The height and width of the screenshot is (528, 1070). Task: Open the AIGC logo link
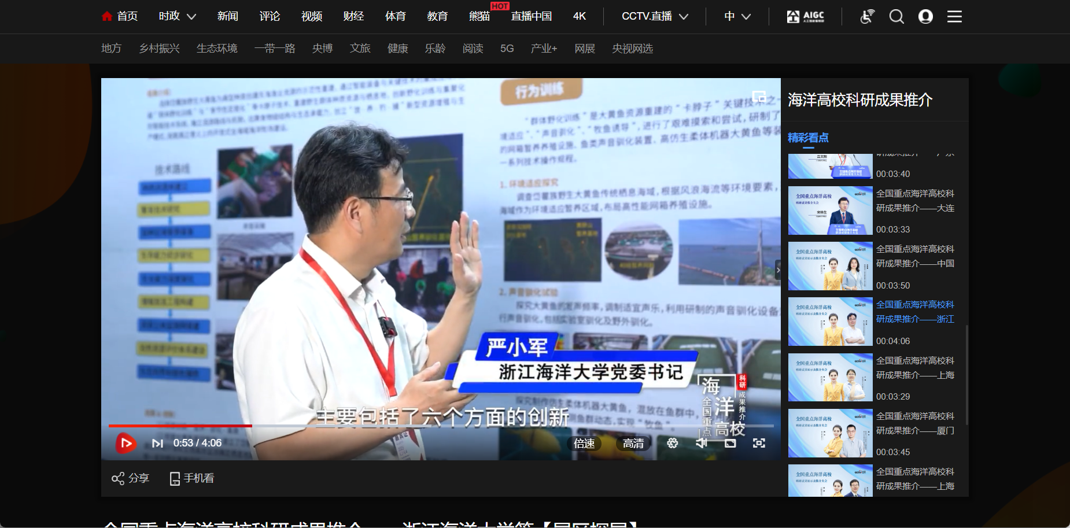coord(805,17)
